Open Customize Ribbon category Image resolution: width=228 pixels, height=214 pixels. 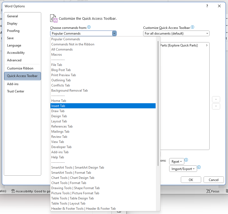pos(23,68)
